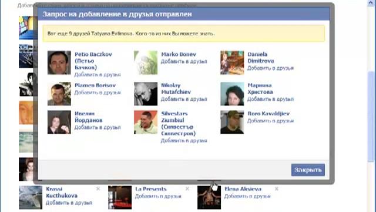The image size is (376, 212).
Task: Open La Presents profile link
Action: coord(151,189)
